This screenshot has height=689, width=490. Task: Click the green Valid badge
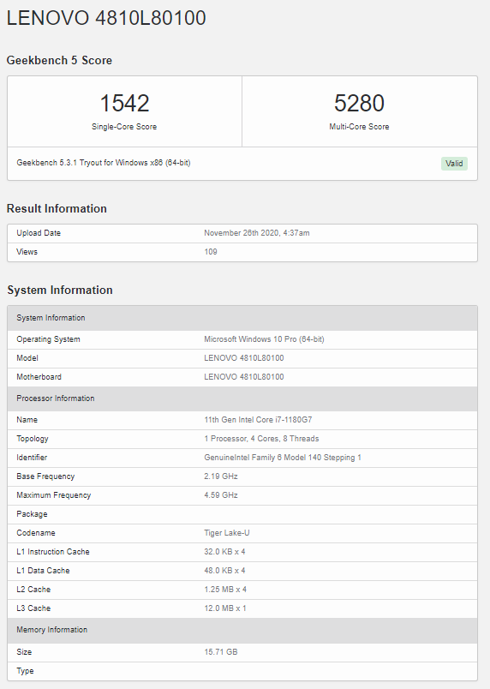(x=454, y=164)
